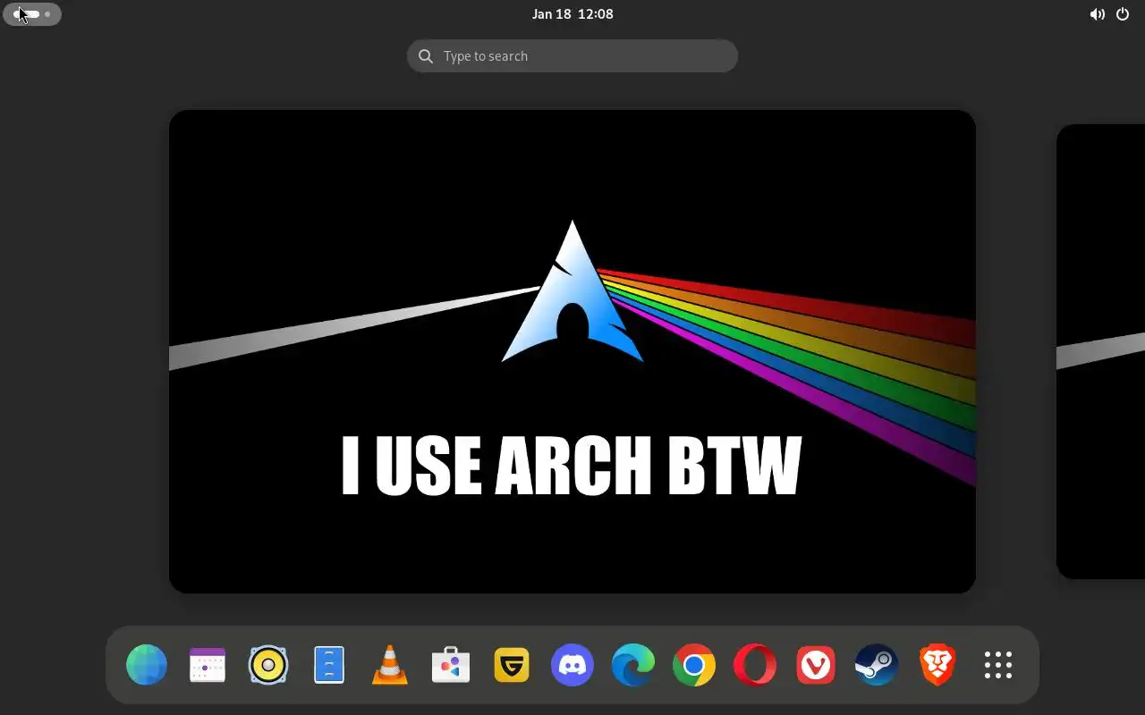Open the GNOME Web browser from the dock
1145x715 pixels.
point(147,665)
